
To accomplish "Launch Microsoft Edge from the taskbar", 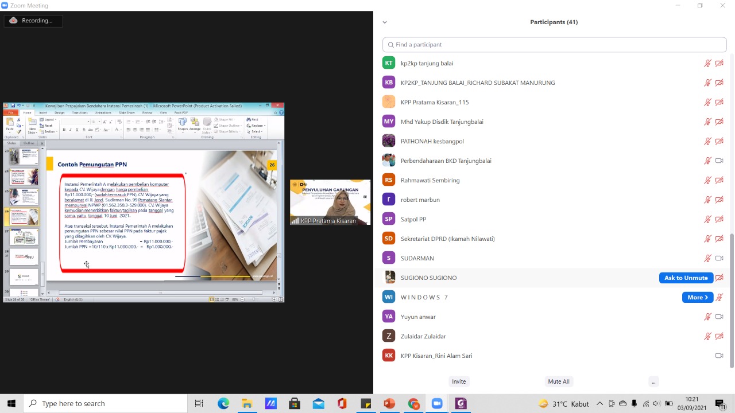I will click(223, 403).
